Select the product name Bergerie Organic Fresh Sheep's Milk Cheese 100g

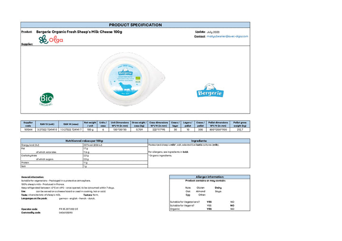tap(79, 32)
